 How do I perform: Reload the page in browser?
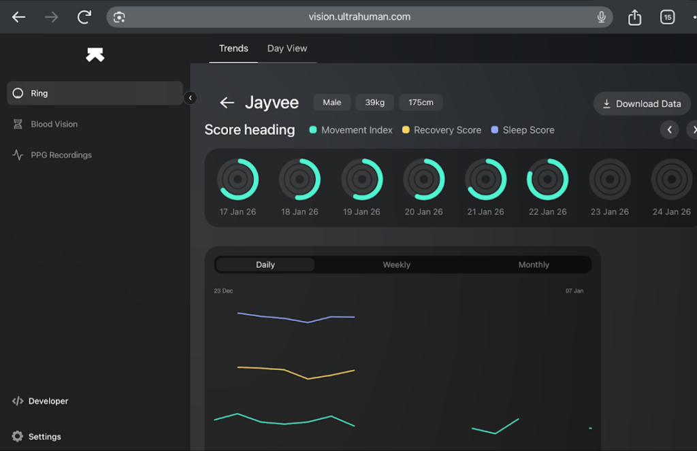pos(84,17)
